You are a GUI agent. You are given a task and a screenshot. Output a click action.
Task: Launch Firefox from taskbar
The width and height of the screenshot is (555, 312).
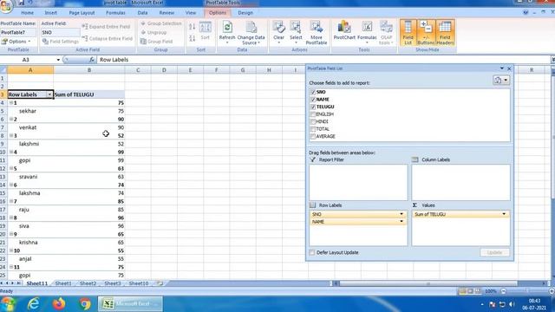[59, 304]
